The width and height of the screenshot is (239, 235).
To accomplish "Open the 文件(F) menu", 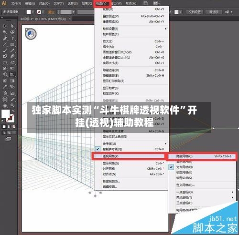I will click(16, 3).
